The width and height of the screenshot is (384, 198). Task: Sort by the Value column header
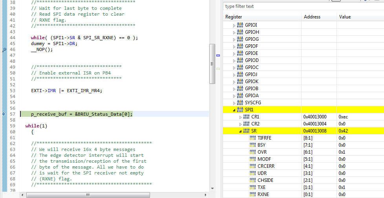click(360, 17)
